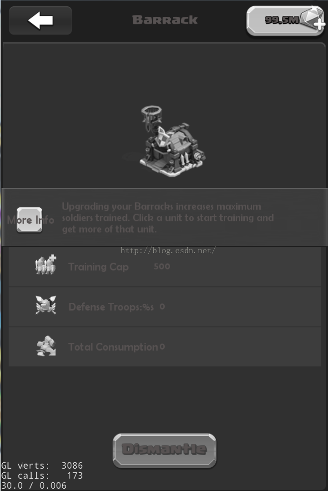The height and width of the screenshot is (491, 328).
Task: Tap the Barrack building image
Action: coord(172,141)
